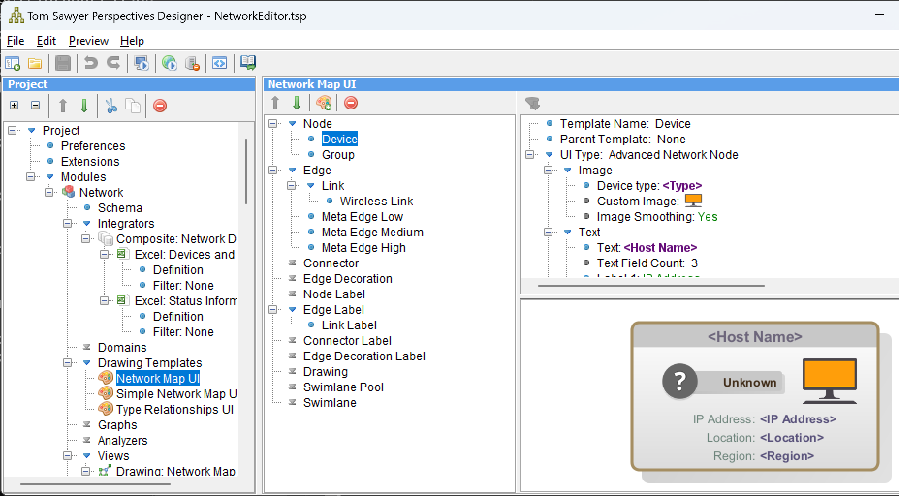Collapse the Project root node

pyautogui.click(x=13, y=130)
